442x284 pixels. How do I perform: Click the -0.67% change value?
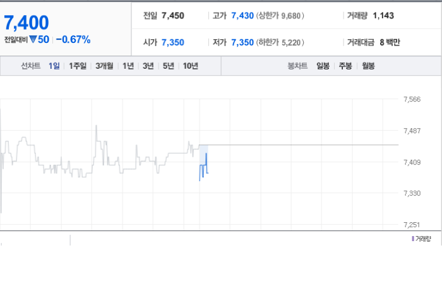(73, 39)
